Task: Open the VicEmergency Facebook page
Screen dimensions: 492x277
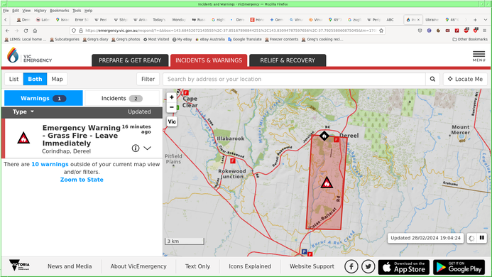Action: point(351,266)
